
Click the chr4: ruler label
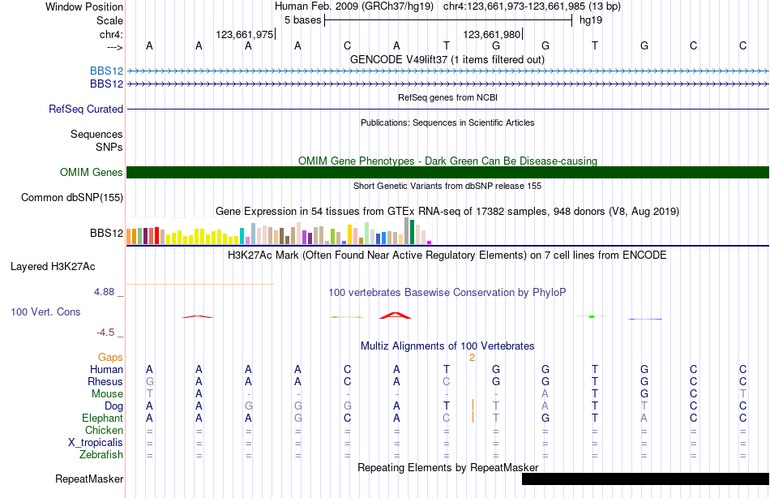[x=111, y=34]
